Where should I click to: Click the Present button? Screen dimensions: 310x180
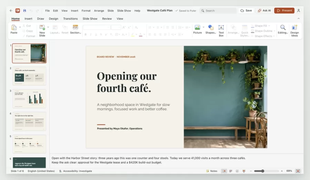tap(284, 11)
